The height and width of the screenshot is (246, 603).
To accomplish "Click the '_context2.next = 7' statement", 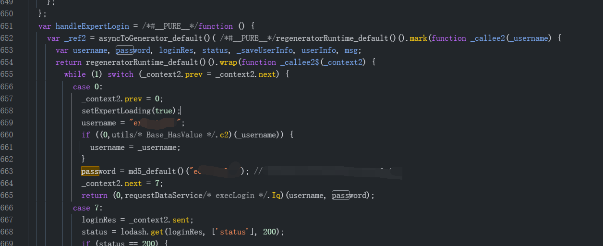I will (122, 184).
